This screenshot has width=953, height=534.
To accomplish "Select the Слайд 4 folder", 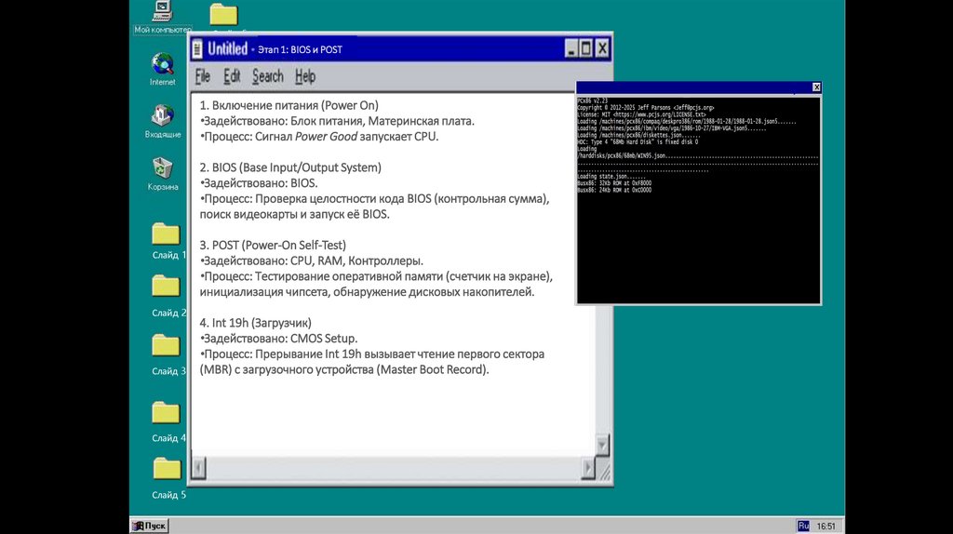I will click(x=166, y=412).
